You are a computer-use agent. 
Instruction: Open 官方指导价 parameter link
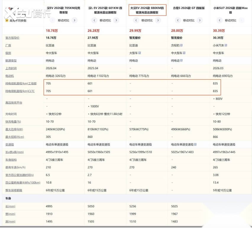[12, 38]
